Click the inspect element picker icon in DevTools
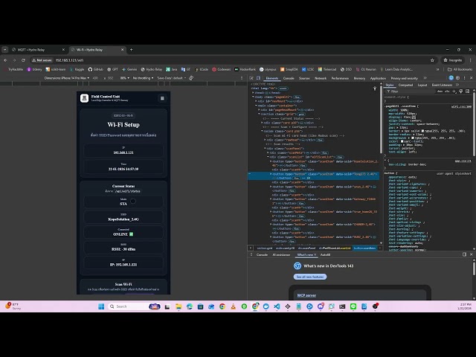 251,77
